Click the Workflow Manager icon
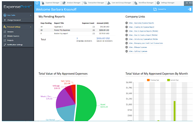Screen dimensions: 195x123 pos(136,3)
